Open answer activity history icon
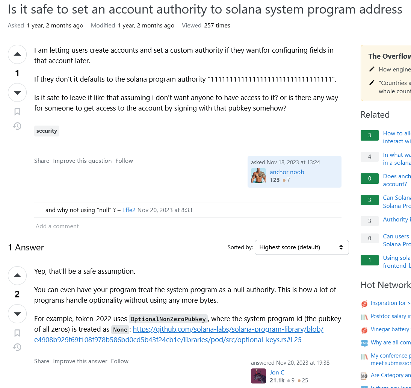 click(17, 347)
